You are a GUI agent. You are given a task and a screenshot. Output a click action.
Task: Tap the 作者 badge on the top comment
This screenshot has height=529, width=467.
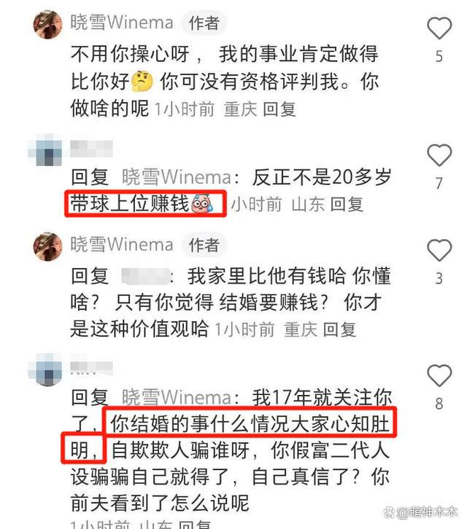(204, 23)
